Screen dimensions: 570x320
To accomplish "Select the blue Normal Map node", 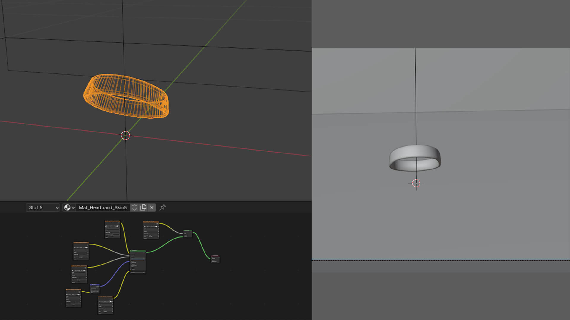I will coord(95,288).
